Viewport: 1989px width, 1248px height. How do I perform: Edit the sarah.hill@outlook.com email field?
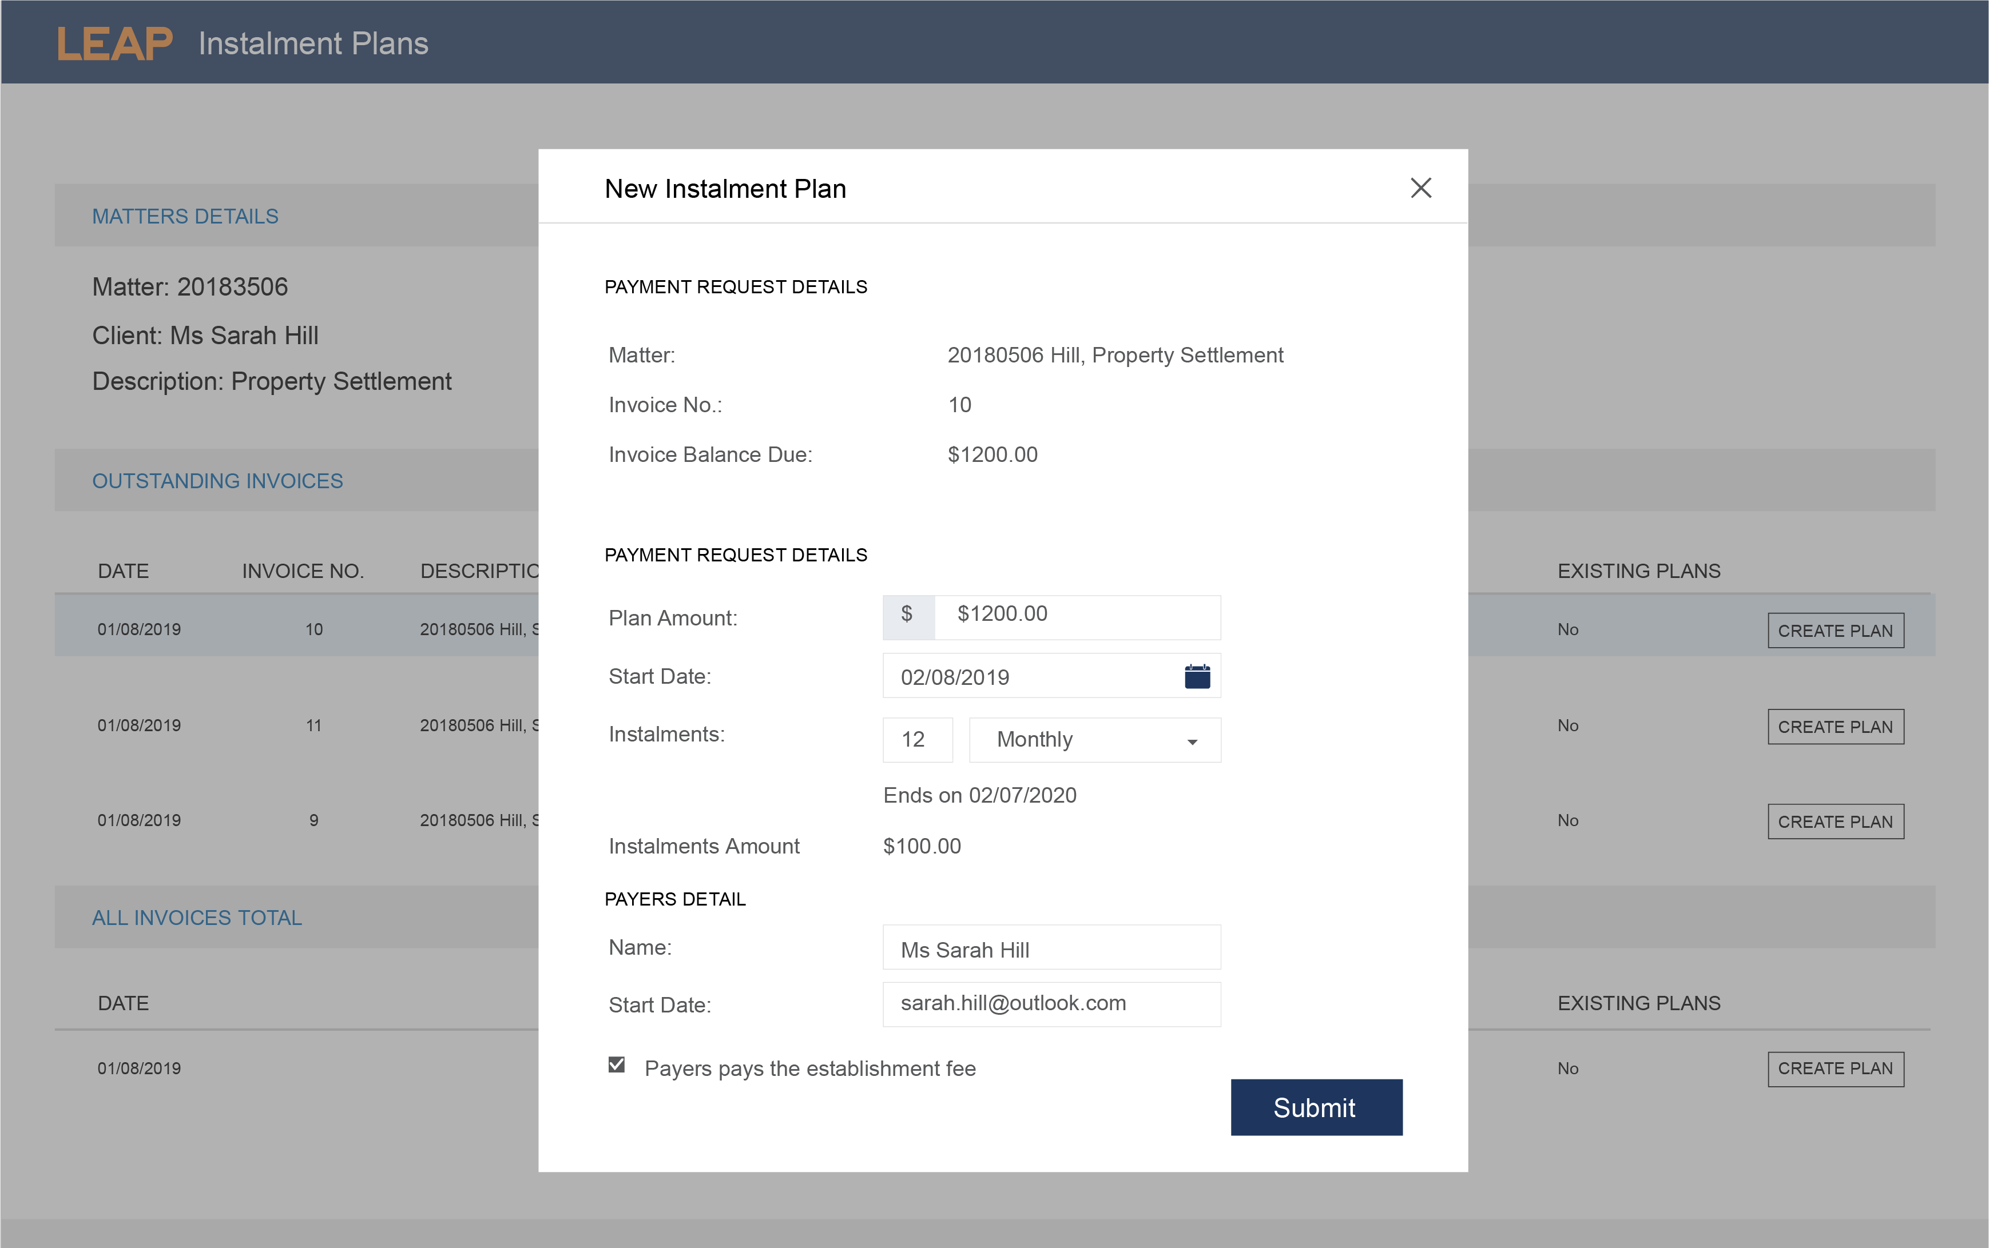pos(1051,1004)
